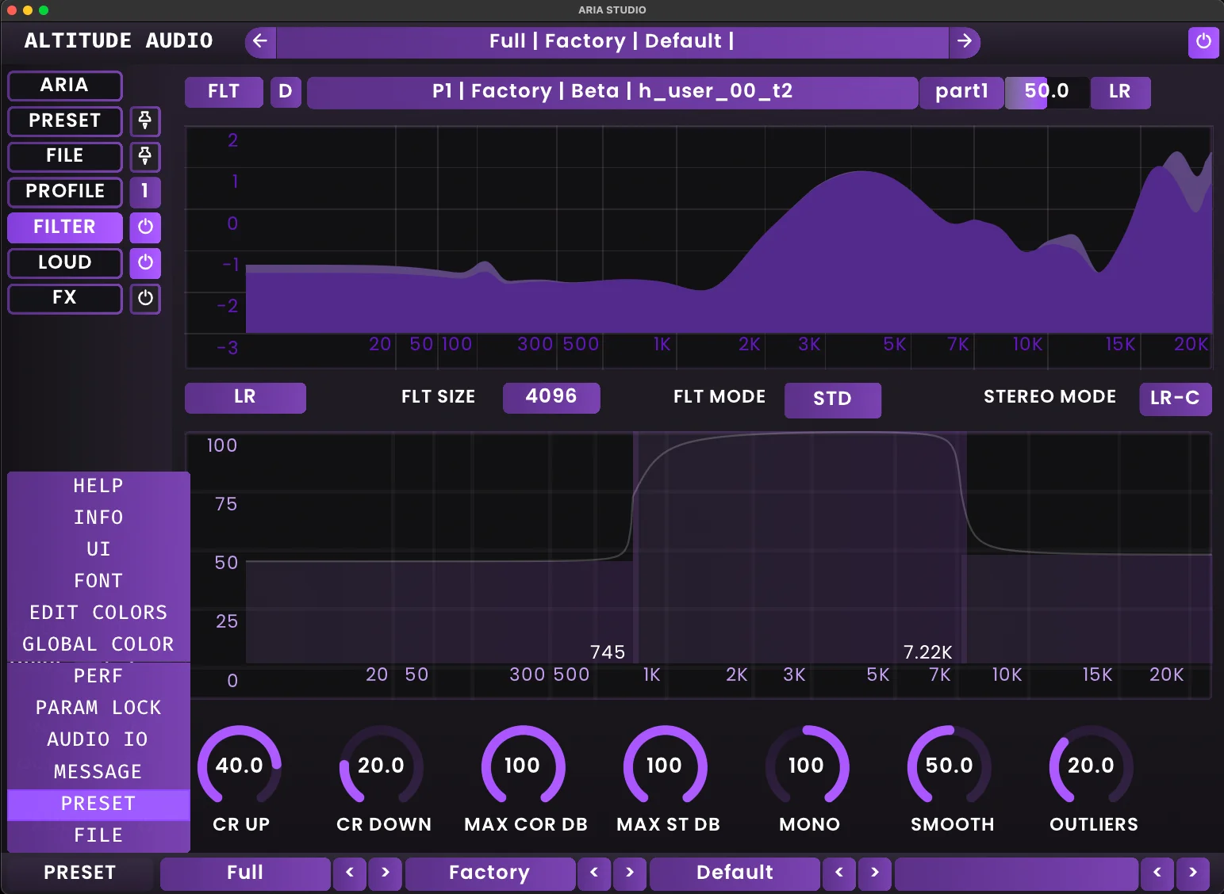Select AUDIO IO in the menu list
The height and width of the screenshot is (894, 1224).
[98, 739]
